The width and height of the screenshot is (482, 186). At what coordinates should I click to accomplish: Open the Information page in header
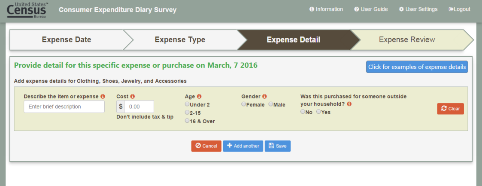pos(326,9)
